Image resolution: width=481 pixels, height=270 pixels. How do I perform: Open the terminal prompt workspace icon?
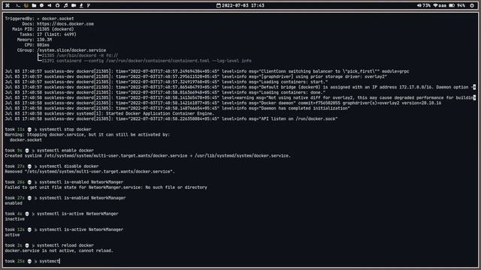pos(18,5)
